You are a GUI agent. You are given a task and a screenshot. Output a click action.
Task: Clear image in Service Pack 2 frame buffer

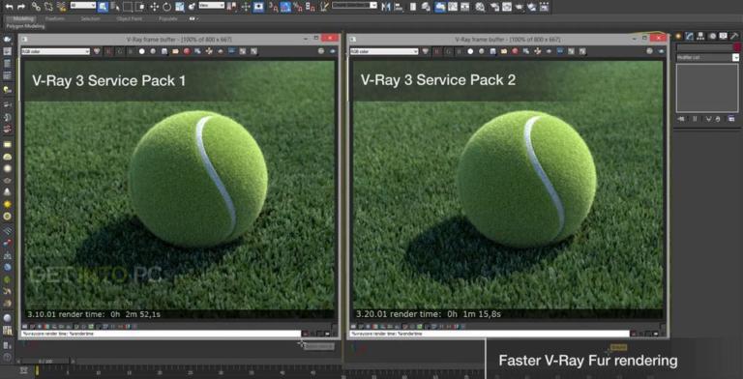point(515,51)
